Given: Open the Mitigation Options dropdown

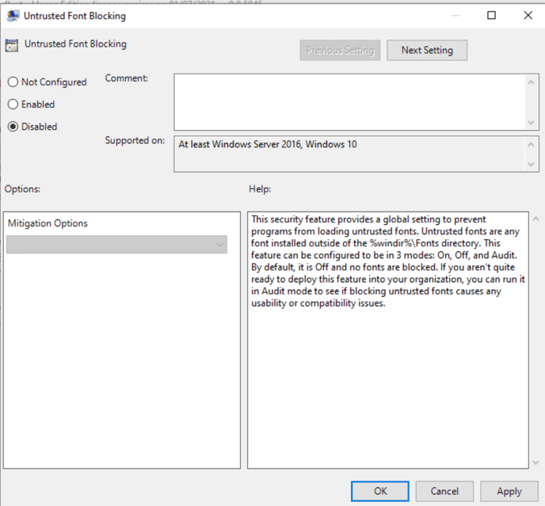Looking at the screenshot, I should click(116, 245).
